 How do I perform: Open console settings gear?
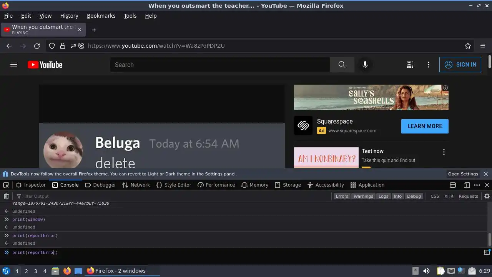coord(487,196)
